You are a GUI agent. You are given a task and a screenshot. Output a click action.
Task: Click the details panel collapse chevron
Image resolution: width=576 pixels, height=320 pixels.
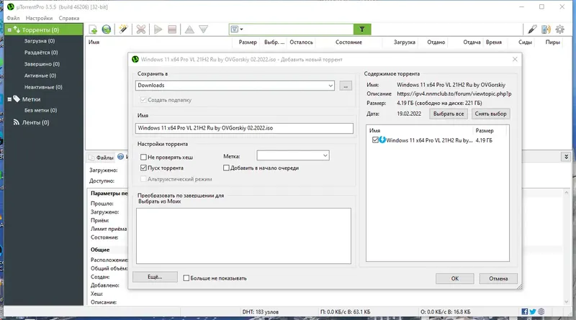coord(566,157)
